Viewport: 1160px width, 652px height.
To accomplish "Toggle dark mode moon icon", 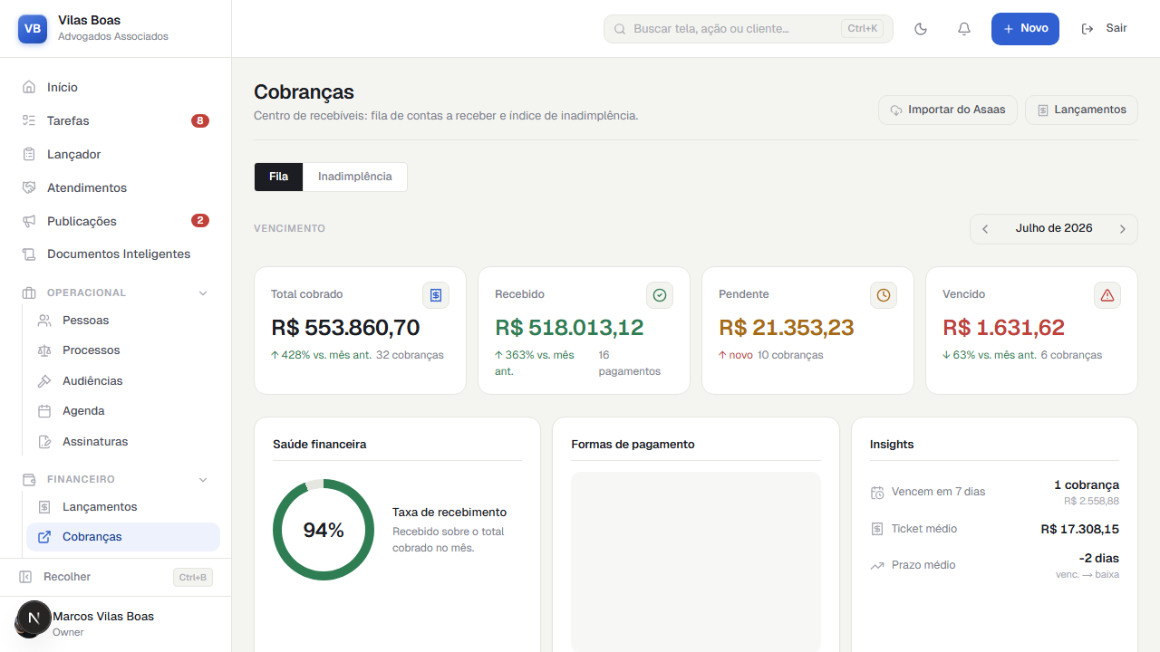I will (x=921, y=29).
